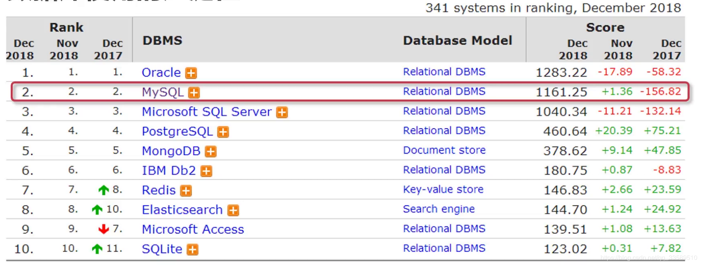Select SQLite's score 123.02
Screen dimensions: 701x265
pyautogui.click(x=565, y=249)
